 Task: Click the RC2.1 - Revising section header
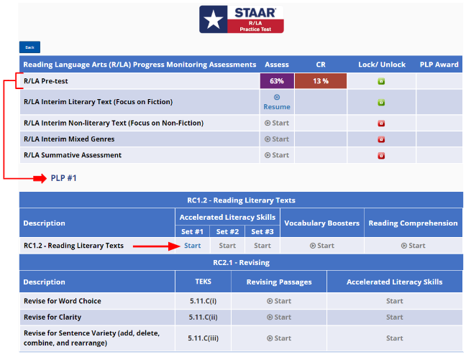click(x=241, y=262)
